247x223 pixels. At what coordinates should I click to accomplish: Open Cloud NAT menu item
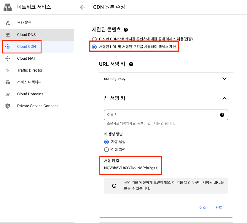click(37, 58)
